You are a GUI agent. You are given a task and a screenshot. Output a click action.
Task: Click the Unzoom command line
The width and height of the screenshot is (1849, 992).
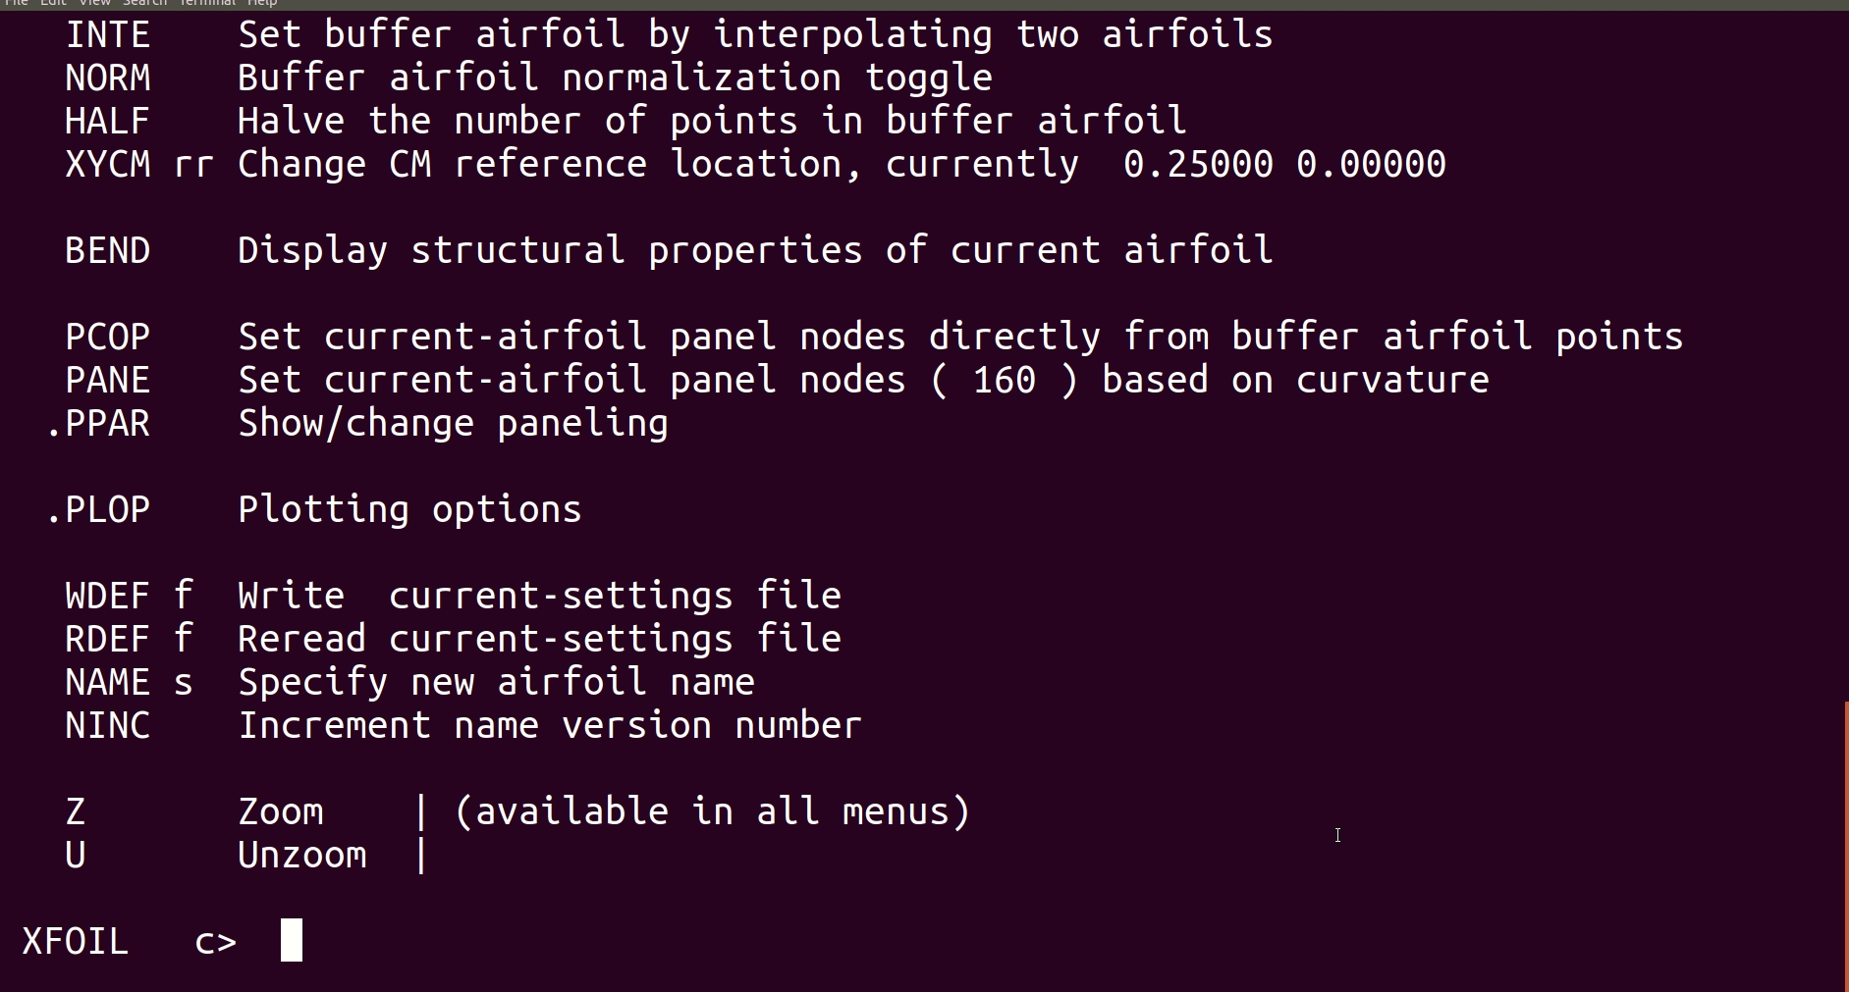247,855
